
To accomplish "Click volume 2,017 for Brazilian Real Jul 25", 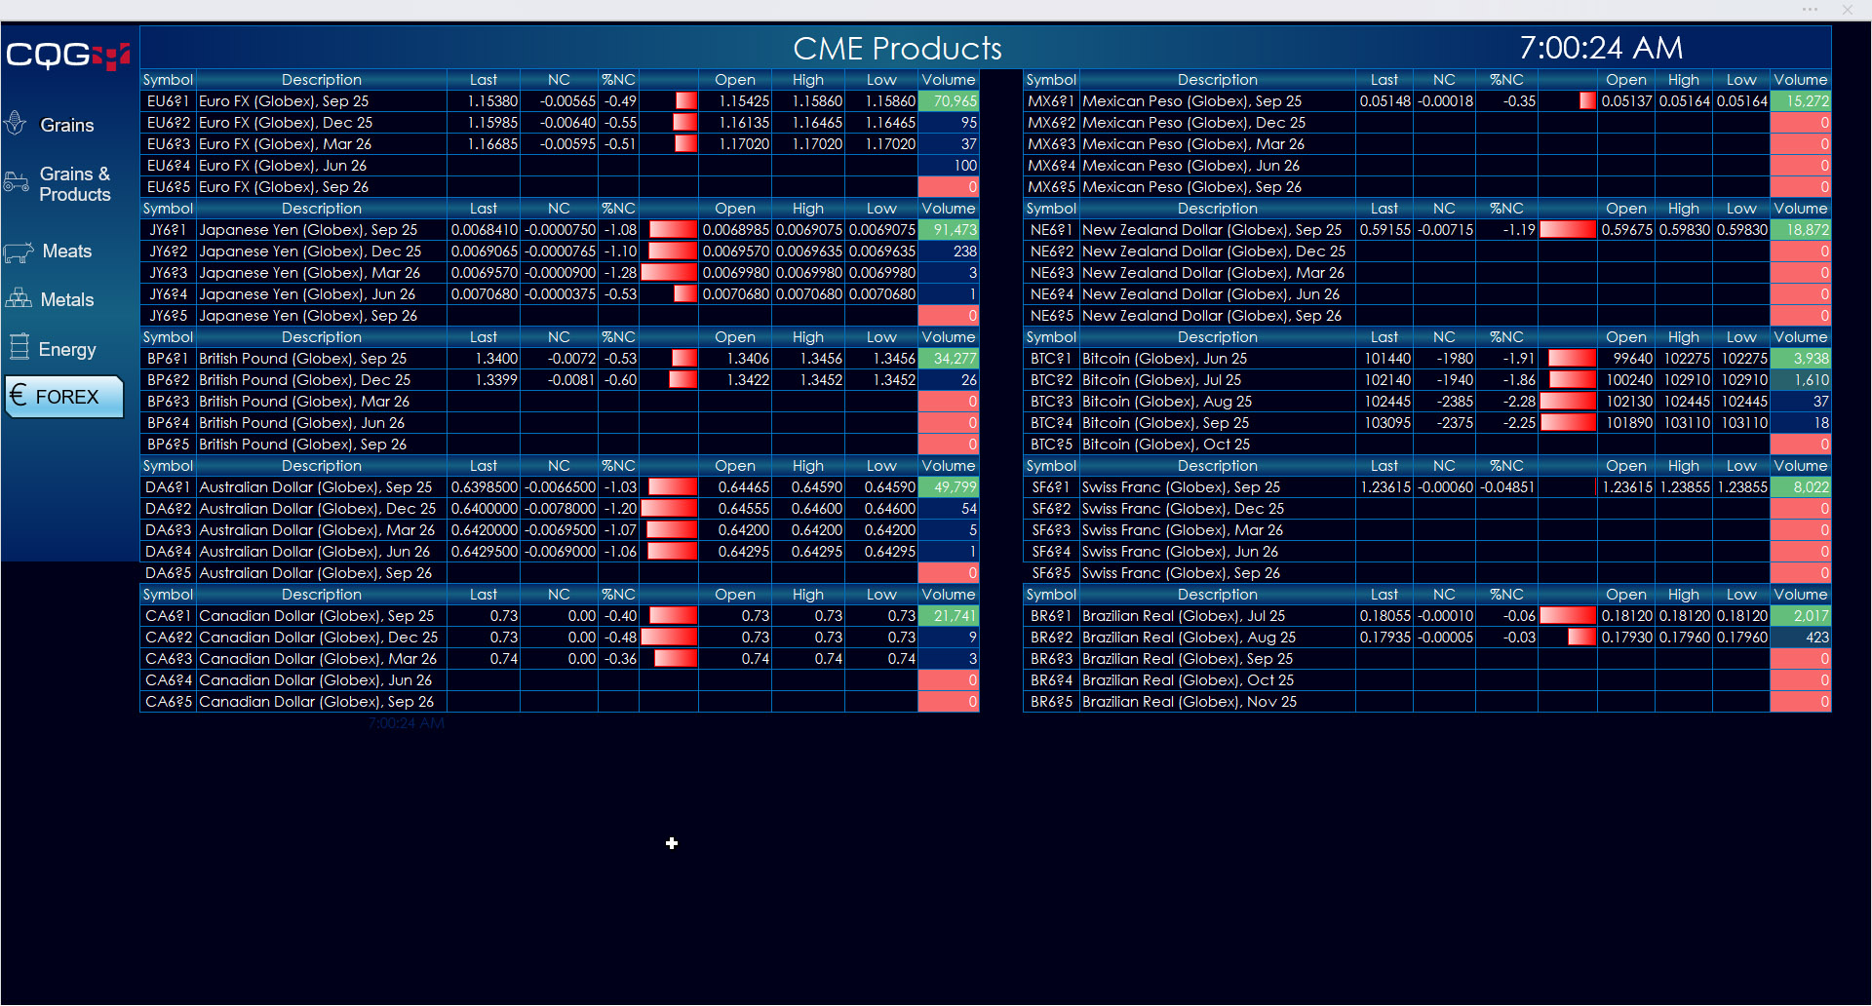I will tap(1800, 616).
